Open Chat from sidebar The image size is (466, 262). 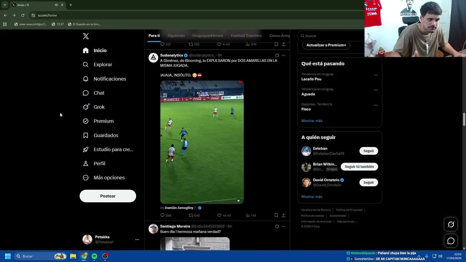[x=93, y=93]
